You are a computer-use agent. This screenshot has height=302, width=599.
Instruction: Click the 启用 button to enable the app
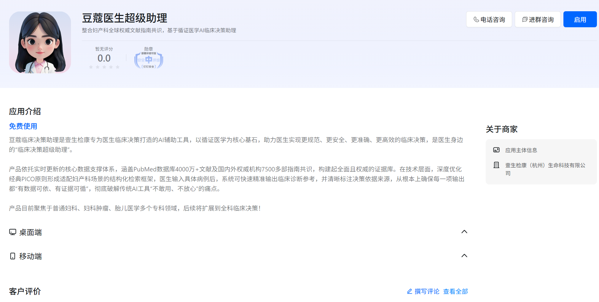(x=580, y=19)
